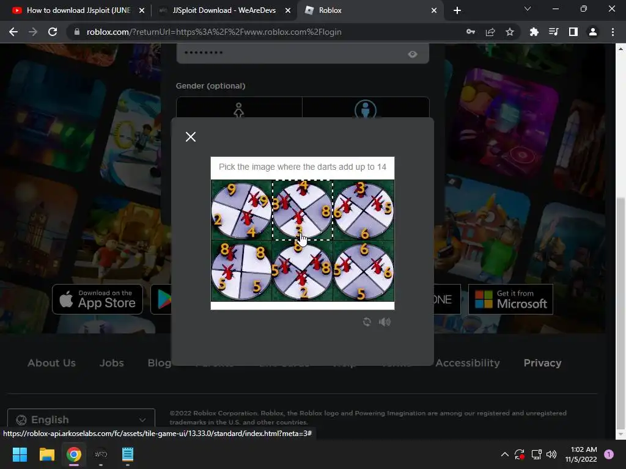Open saved passwords key icon
This screenshot has width=626, height=469.
pyautogui.click(x=471, y=32)
